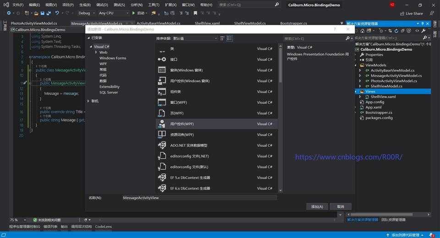This screenshot has height=238, width=440.
Task: Open the 排序依据 默认值 sort dropdown
Action: (x=195, y=38)
